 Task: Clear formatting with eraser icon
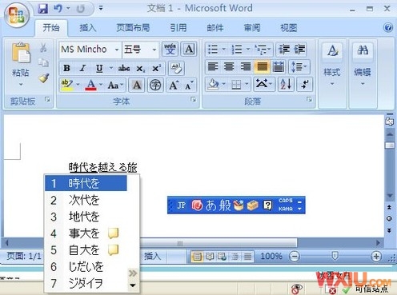176,68
